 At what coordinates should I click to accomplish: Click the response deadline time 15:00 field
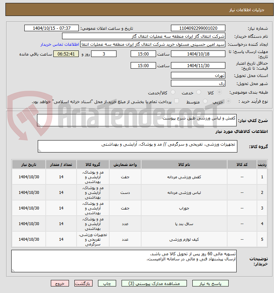point(143,54)
